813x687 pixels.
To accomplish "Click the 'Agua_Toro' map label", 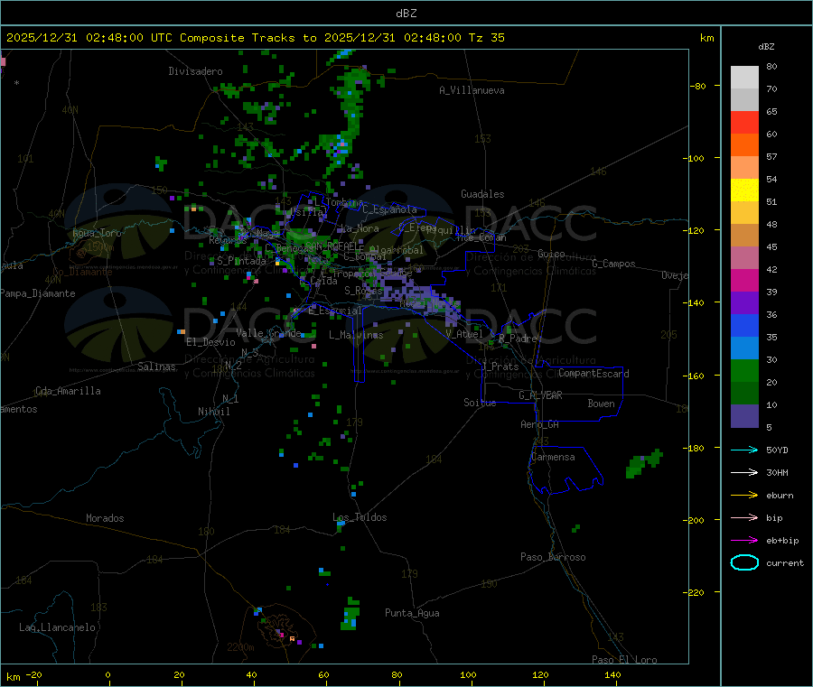I will 97,233.
